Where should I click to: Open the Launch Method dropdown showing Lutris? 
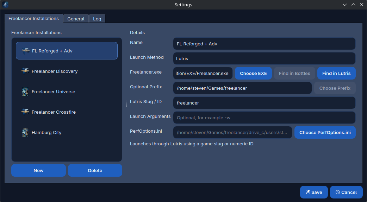264,58
